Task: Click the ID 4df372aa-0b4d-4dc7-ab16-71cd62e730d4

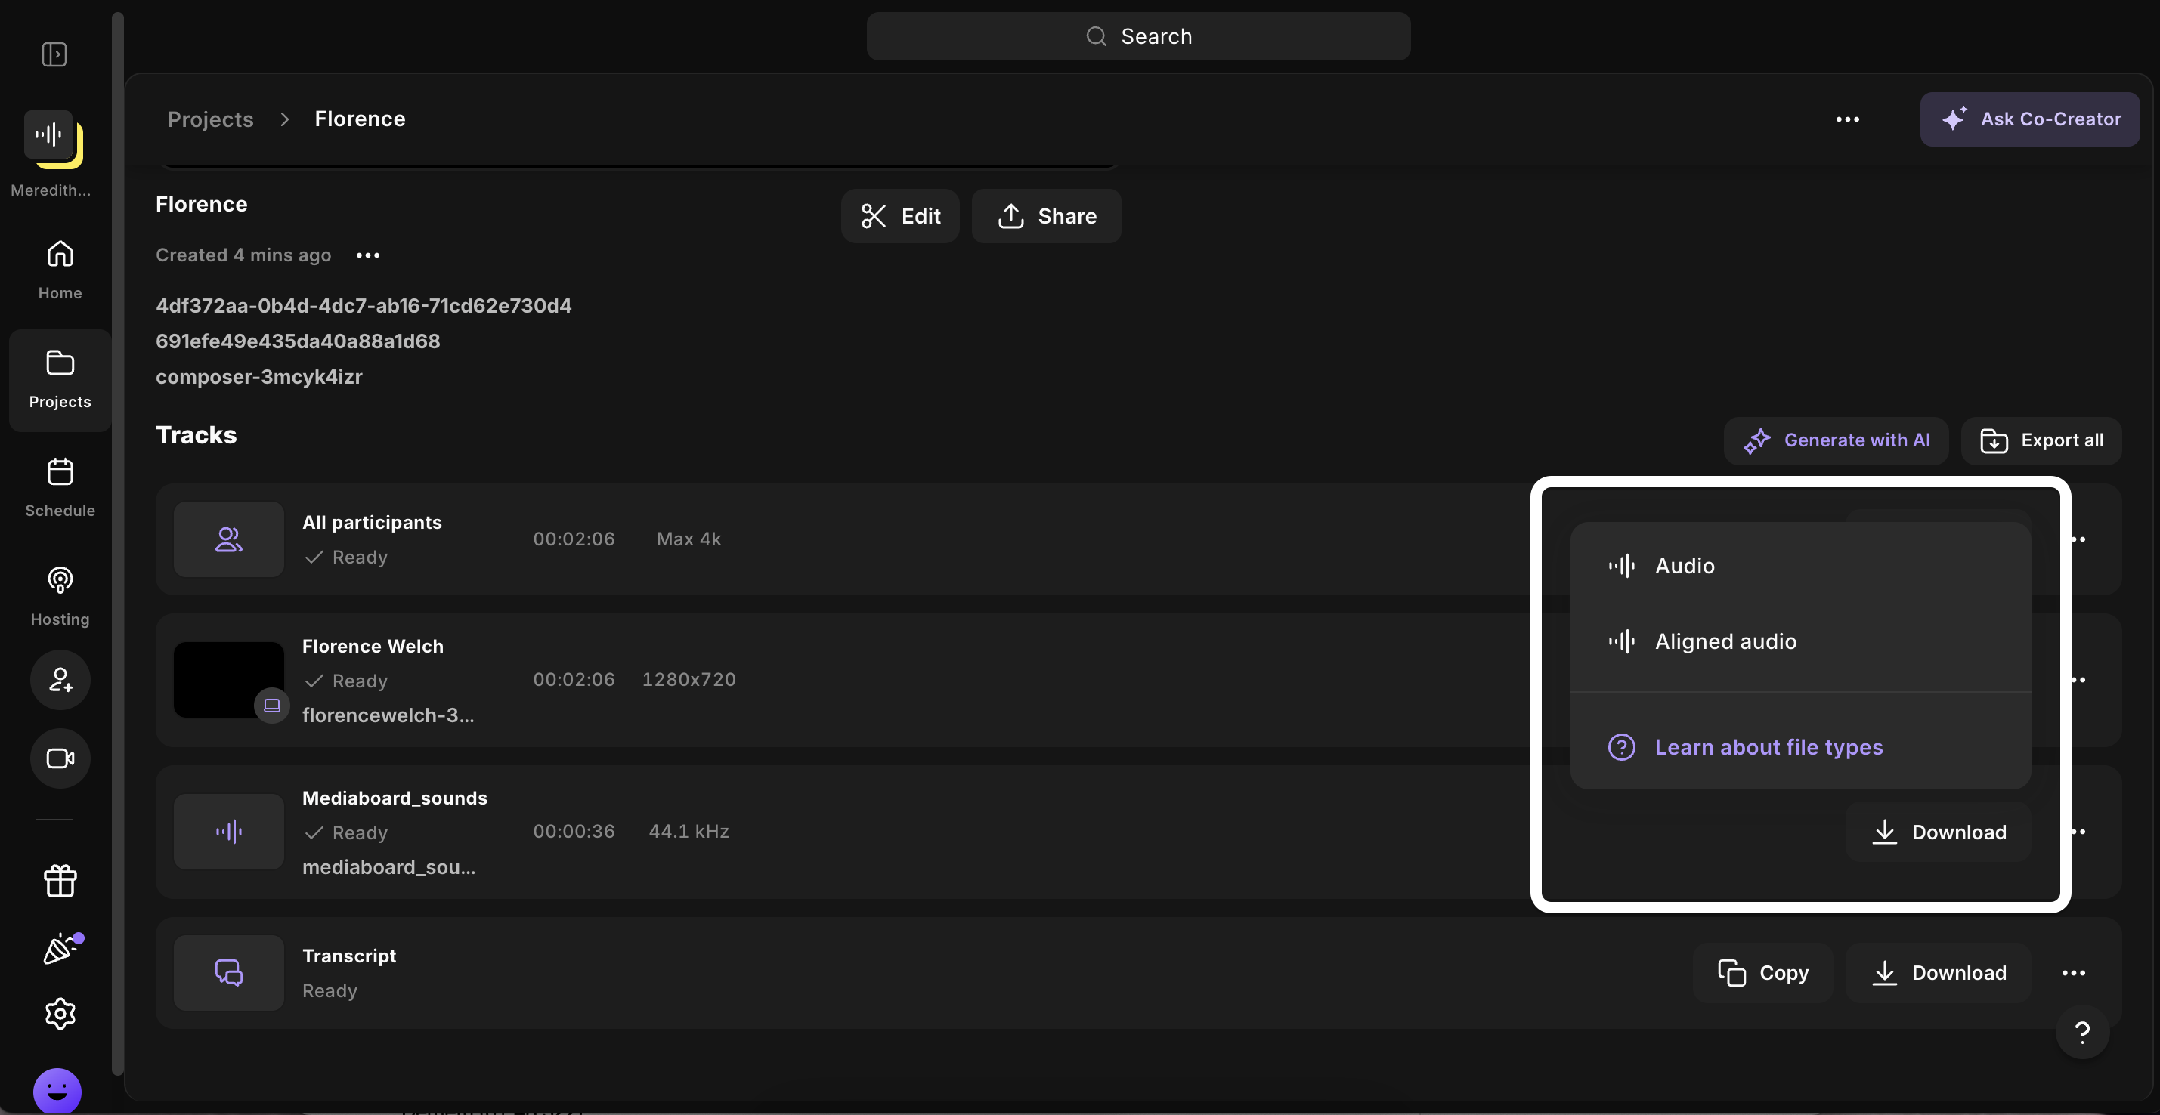Action: pos(363,305)
